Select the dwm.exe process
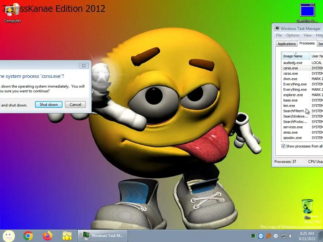The height and width of the screenshot is (242, 323). pos(302,78)
